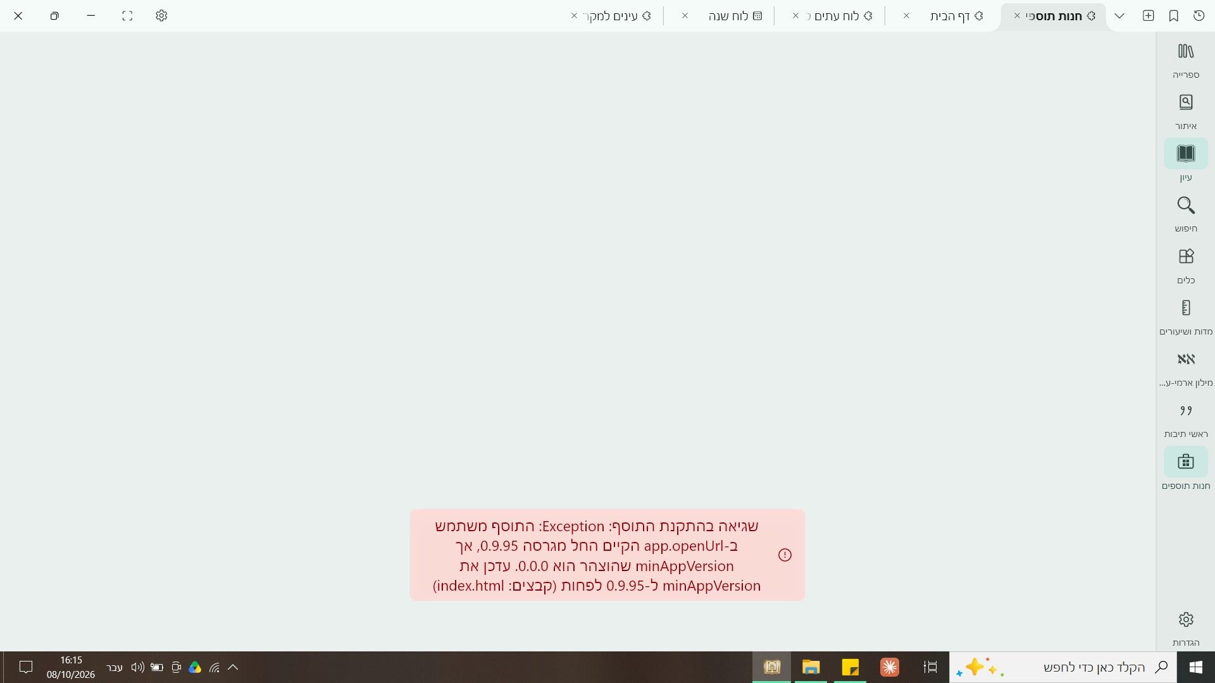Open the Windows Start menu
The image size is (1215, 683).
click(1195, 667)
